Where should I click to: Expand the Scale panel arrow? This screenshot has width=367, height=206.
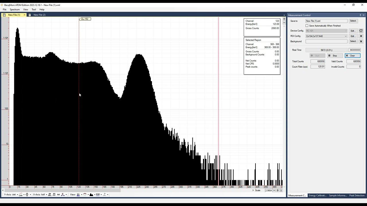(x=253, y=191)
